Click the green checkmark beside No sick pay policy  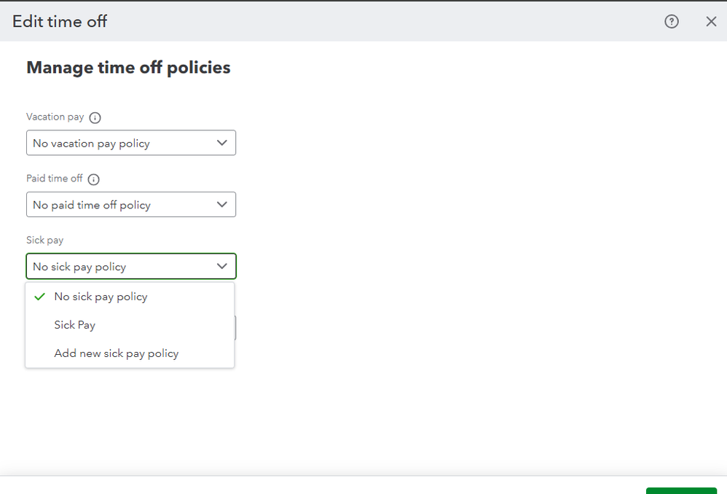click(40, 297)
